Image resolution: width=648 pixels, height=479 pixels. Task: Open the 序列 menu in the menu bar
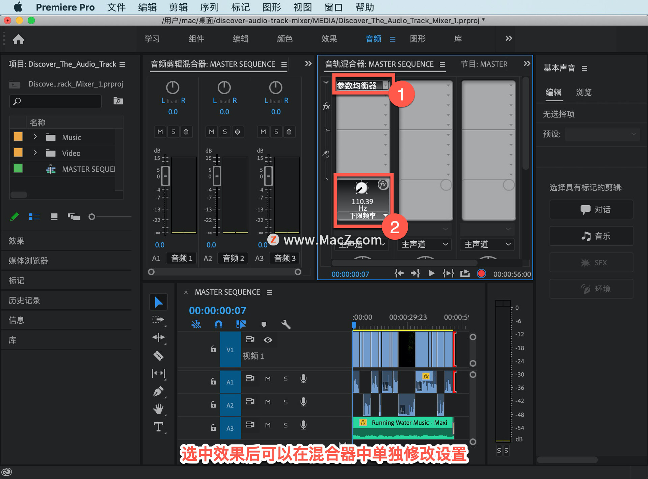point(209,7)
